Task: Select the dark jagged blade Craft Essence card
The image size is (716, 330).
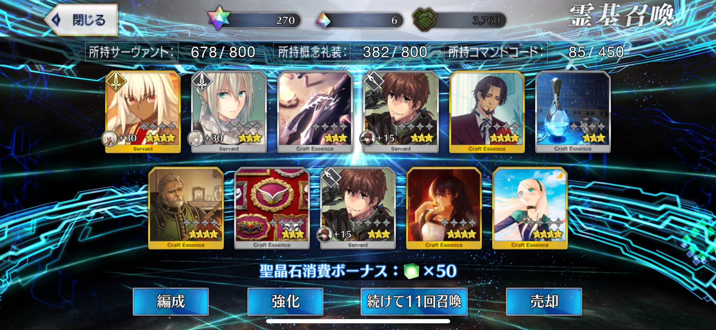Action: (315, 112)
